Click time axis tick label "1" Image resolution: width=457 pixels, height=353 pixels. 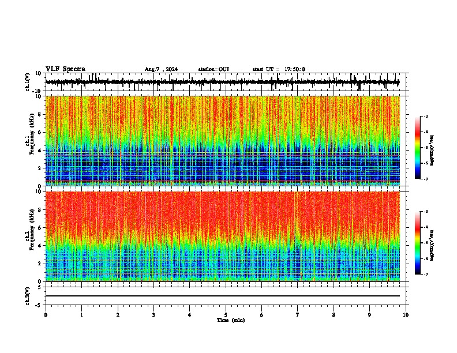pyautogui.click(x=82, y=315)
